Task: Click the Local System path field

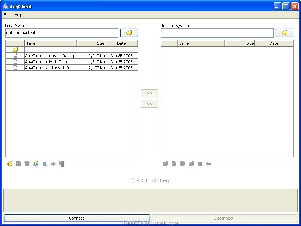Action: (62, 33)
